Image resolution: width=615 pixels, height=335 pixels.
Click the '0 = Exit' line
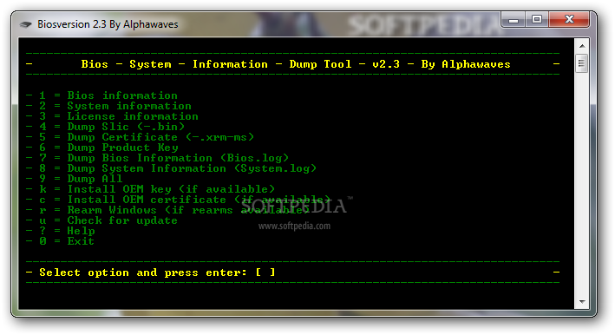coord(60,241)
